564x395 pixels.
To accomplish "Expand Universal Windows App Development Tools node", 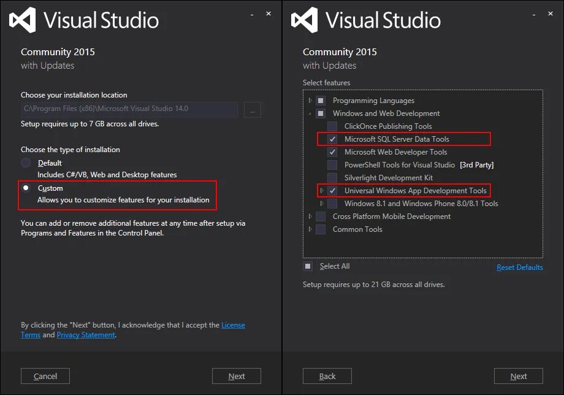I will tap(322, 191).
